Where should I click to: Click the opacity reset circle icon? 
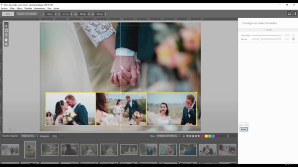tap(293, 35)
